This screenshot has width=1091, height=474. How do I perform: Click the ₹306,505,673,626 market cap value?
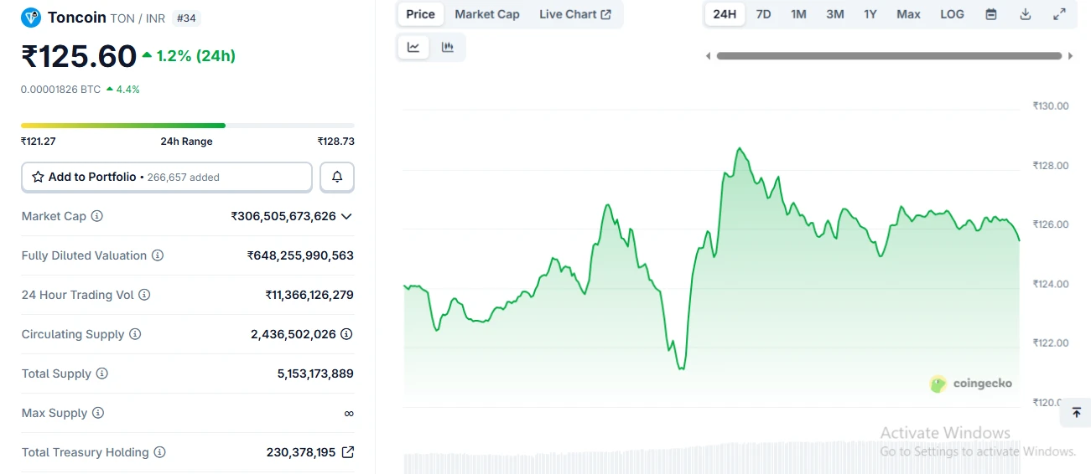[283, 216]
